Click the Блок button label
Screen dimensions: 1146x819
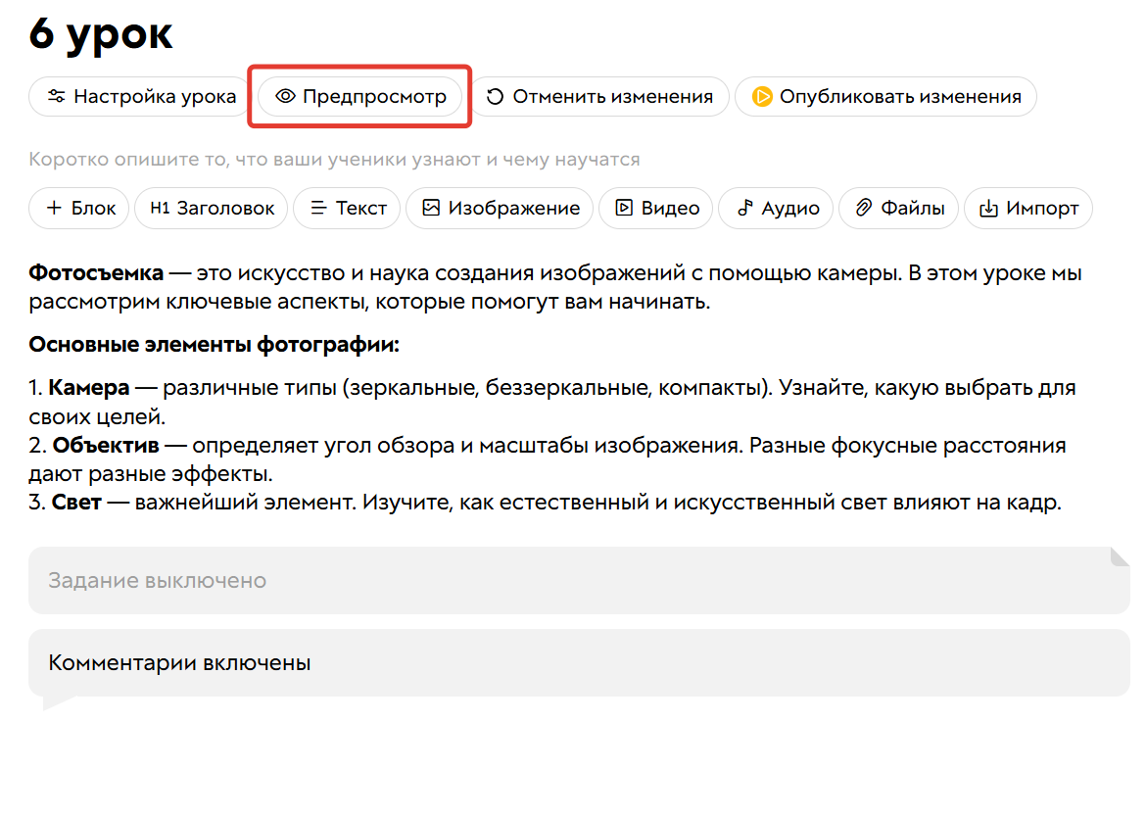click(x=94, y=209)
